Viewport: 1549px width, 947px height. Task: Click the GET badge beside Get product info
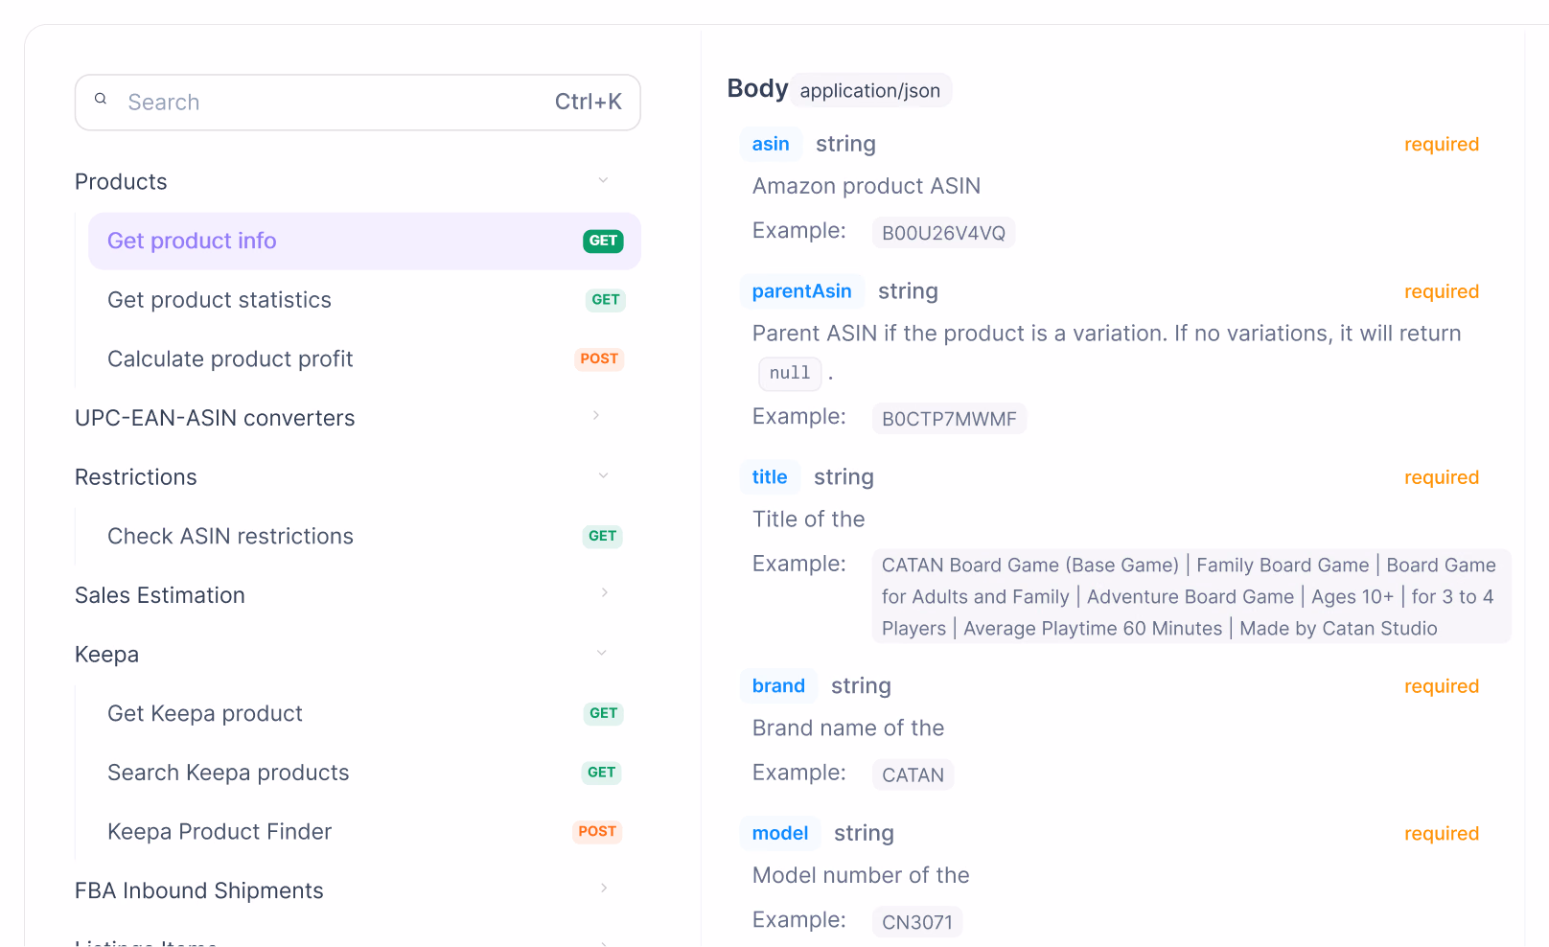pos(603,242)
